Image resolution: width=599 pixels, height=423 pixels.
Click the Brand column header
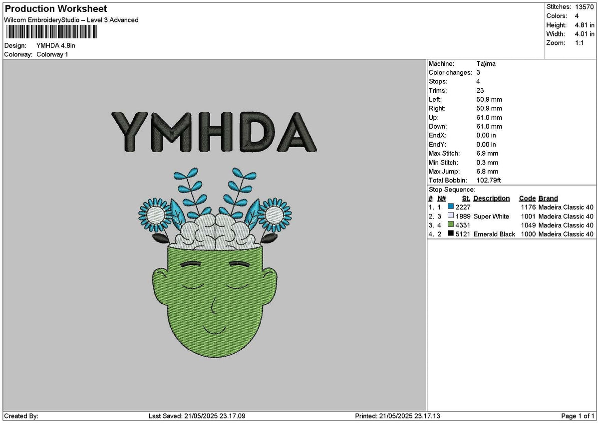(548, 198)
